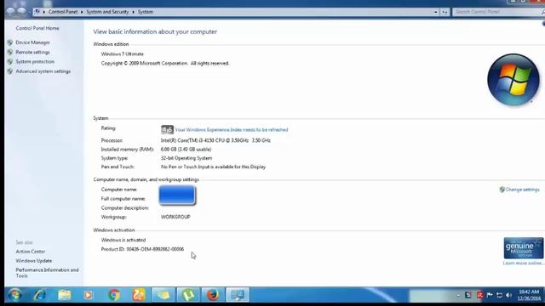Image resolution: width=545 pixels, height=306 pixels.
Task: Select the active System control panel taskbar button
Action: pos(238,295)
